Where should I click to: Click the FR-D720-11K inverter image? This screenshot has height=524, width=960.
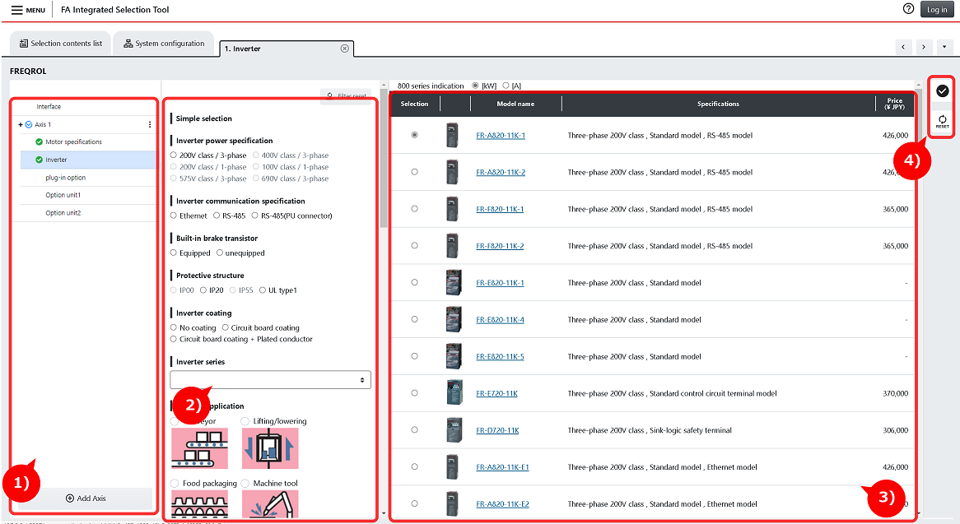[x=454, y=430]
